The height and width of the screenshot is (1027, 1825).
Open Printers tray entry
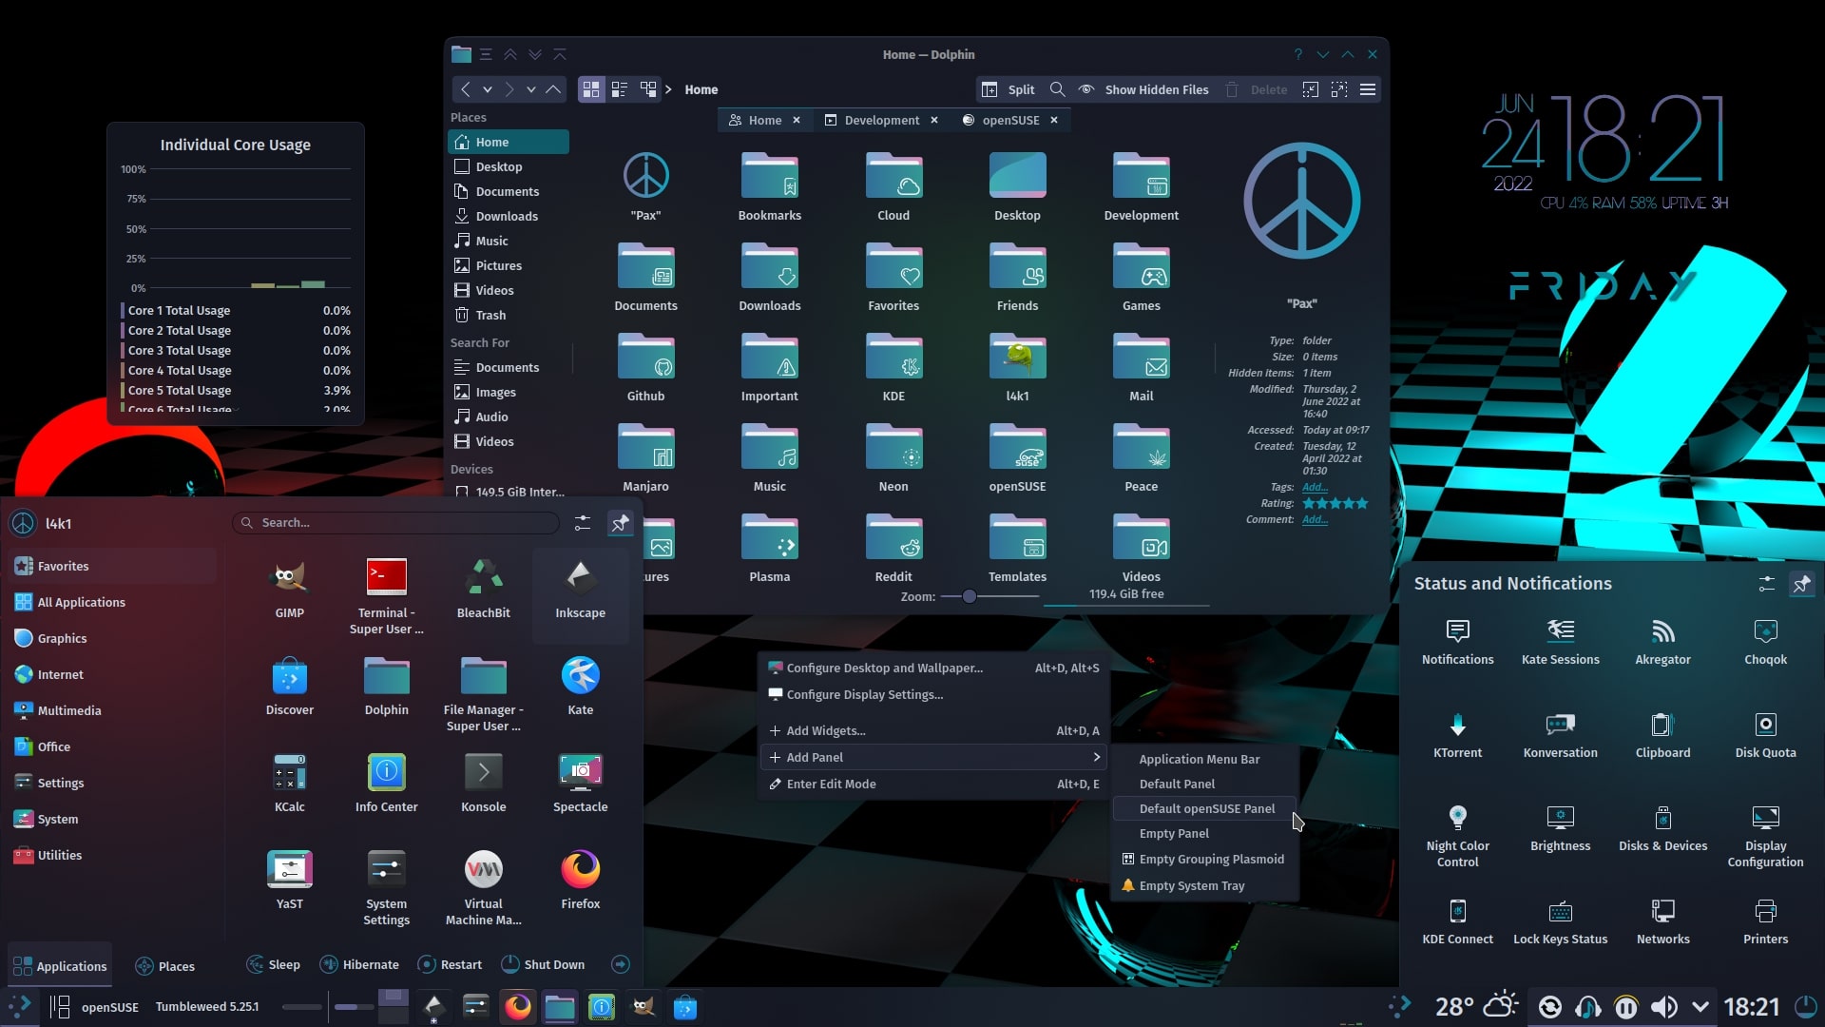click(x=1765, y=921)
